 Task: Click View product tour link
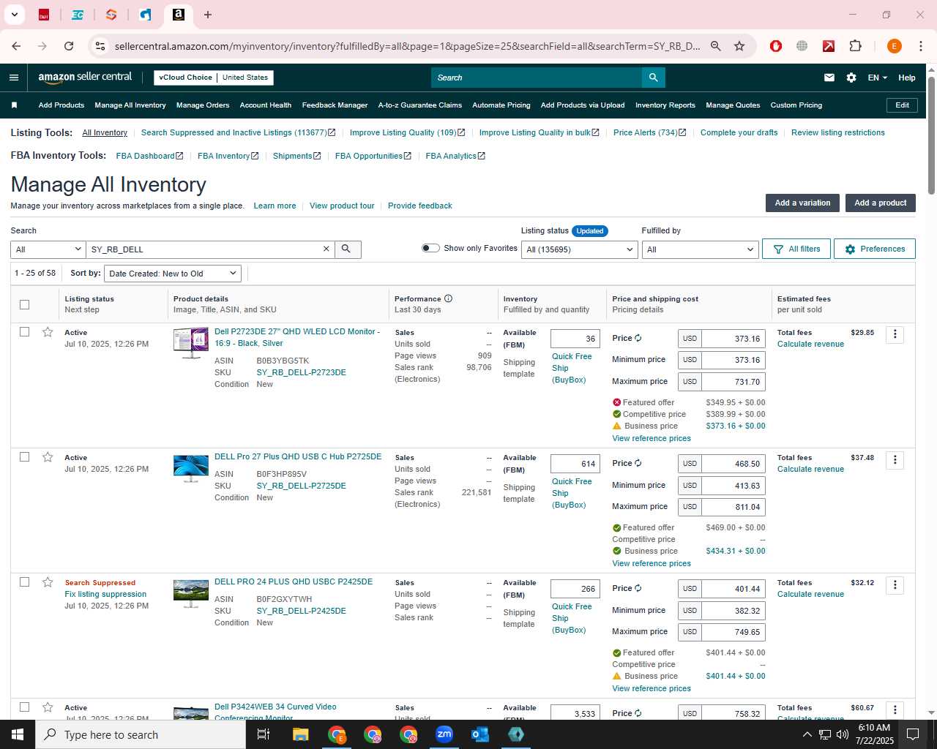tap(342, 206)
